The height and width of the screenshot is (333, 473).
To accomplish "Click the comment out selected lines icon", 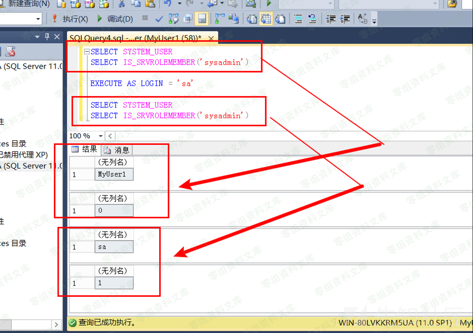I will click(298, 18).
